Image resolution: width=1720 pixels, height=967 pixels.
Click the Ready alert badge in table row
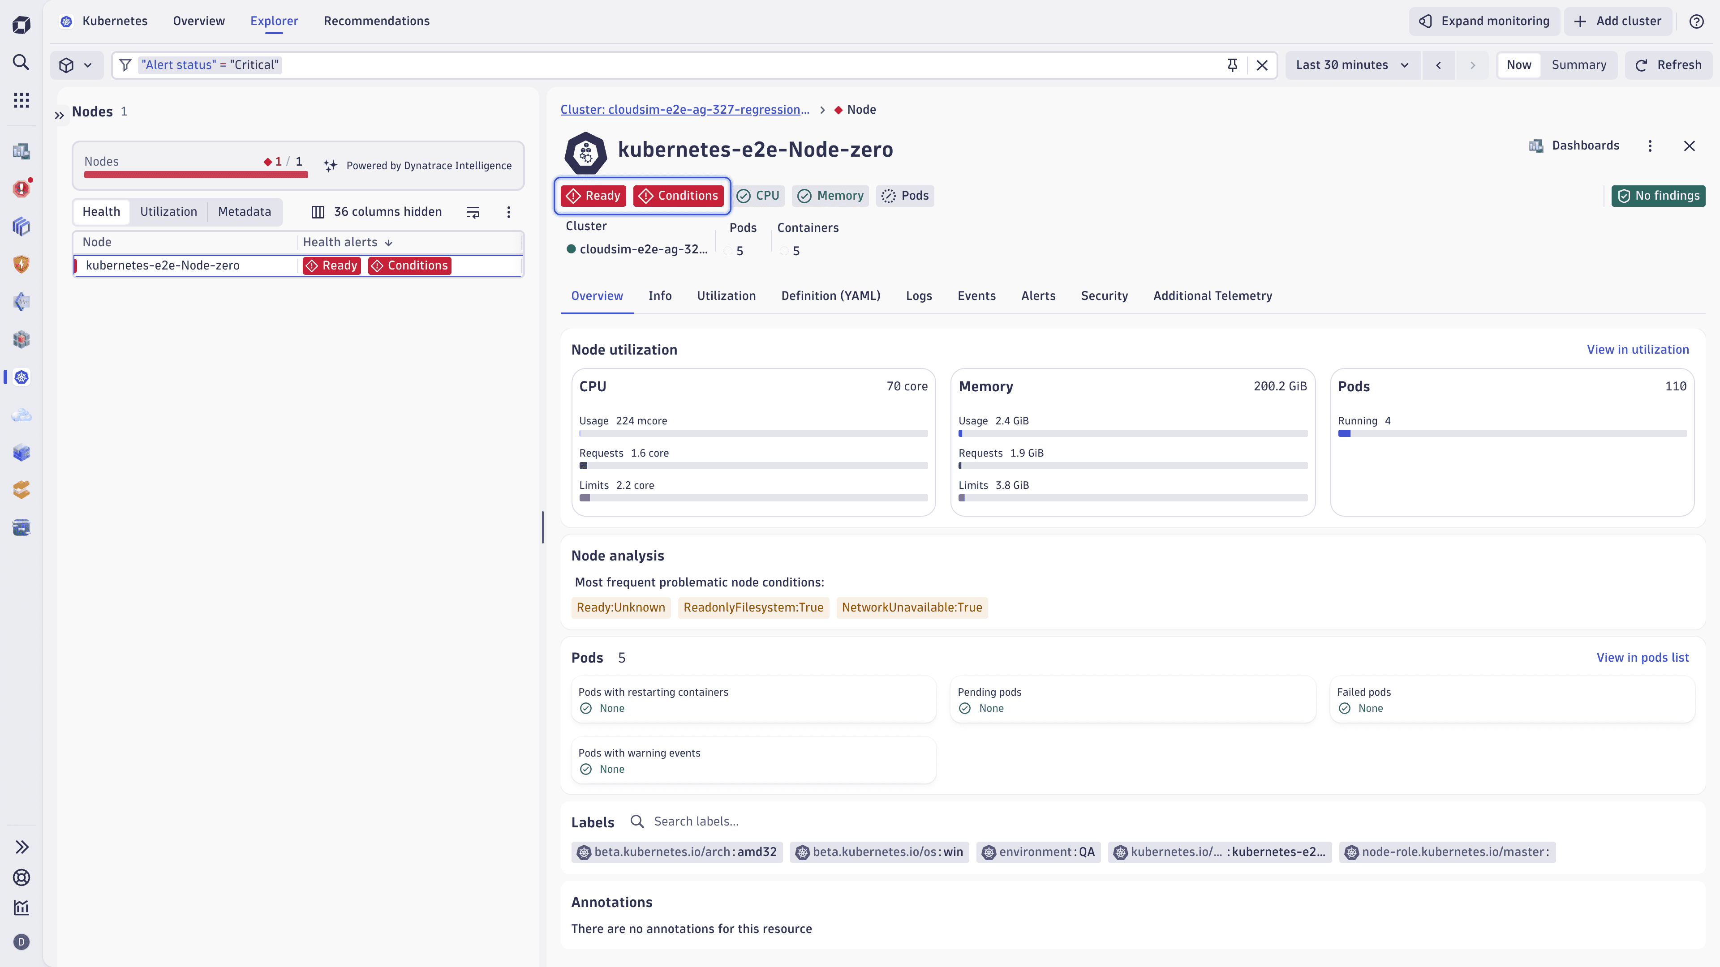(332, 265)
